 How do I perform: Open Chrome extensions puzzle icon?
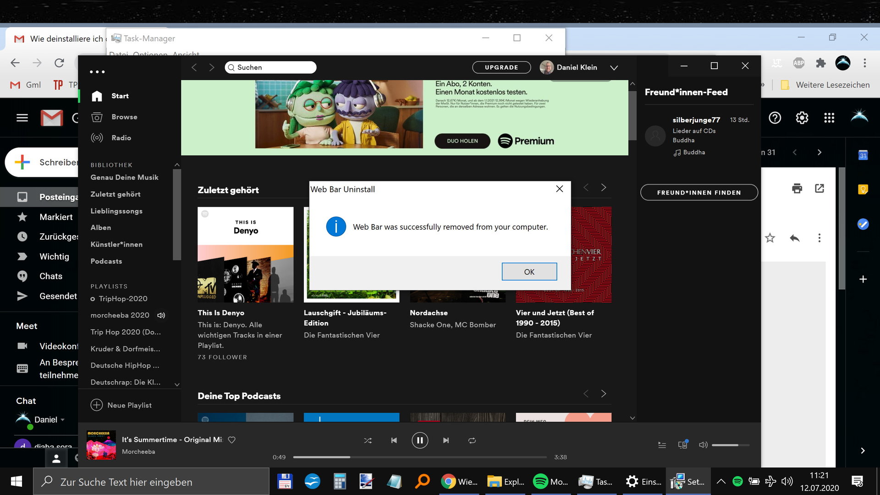click(x=820, y=63)
